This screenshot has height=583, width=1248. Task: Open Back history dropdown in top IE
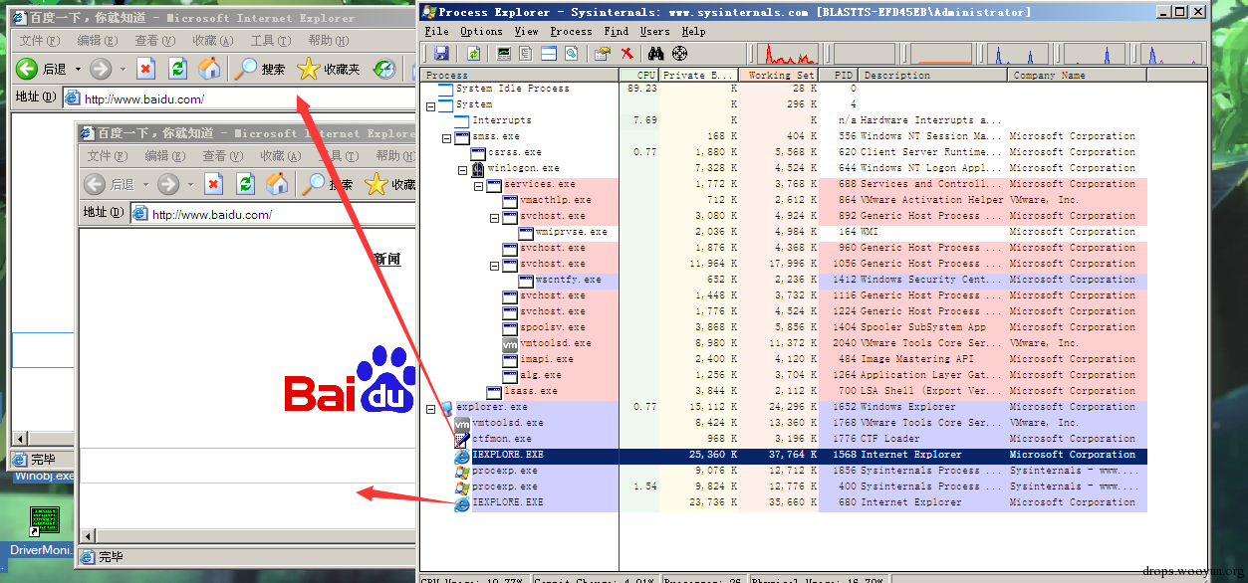click(76, 69)
